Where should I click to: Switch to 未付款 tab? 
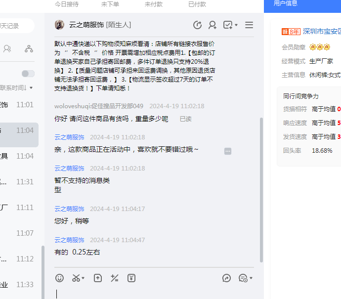click(154, 4)
